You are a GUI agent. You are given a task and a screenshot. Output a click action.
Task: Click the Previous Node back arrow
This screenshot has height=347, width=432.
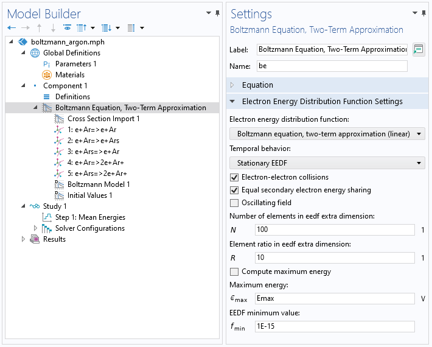pos(12,28)
